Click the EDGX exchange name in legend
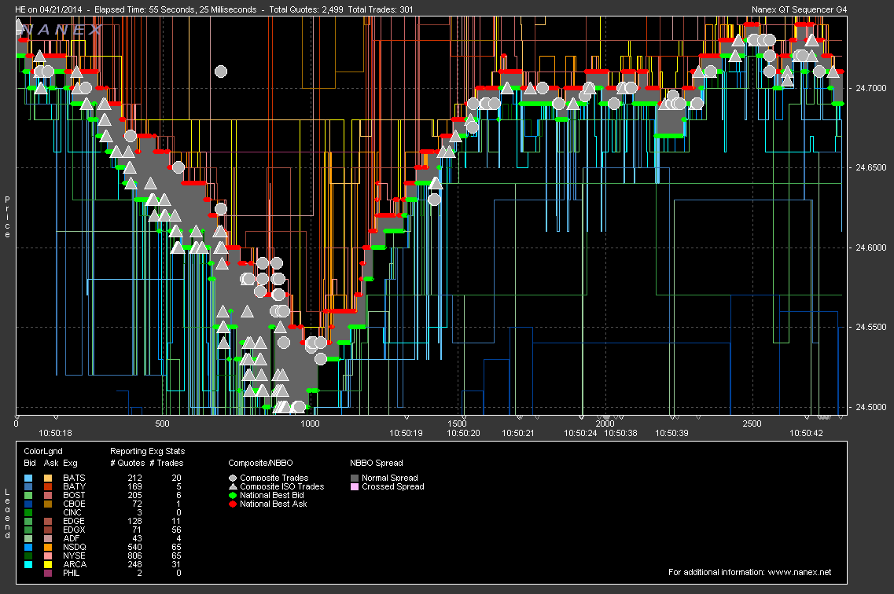This screenshot has height=594, width=894. (x=74, y=530)
